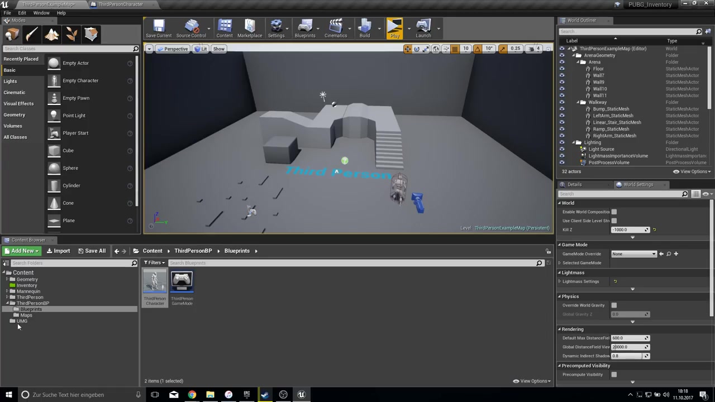
Task: Click Show button in viewport
Action: tap(219, 49)
